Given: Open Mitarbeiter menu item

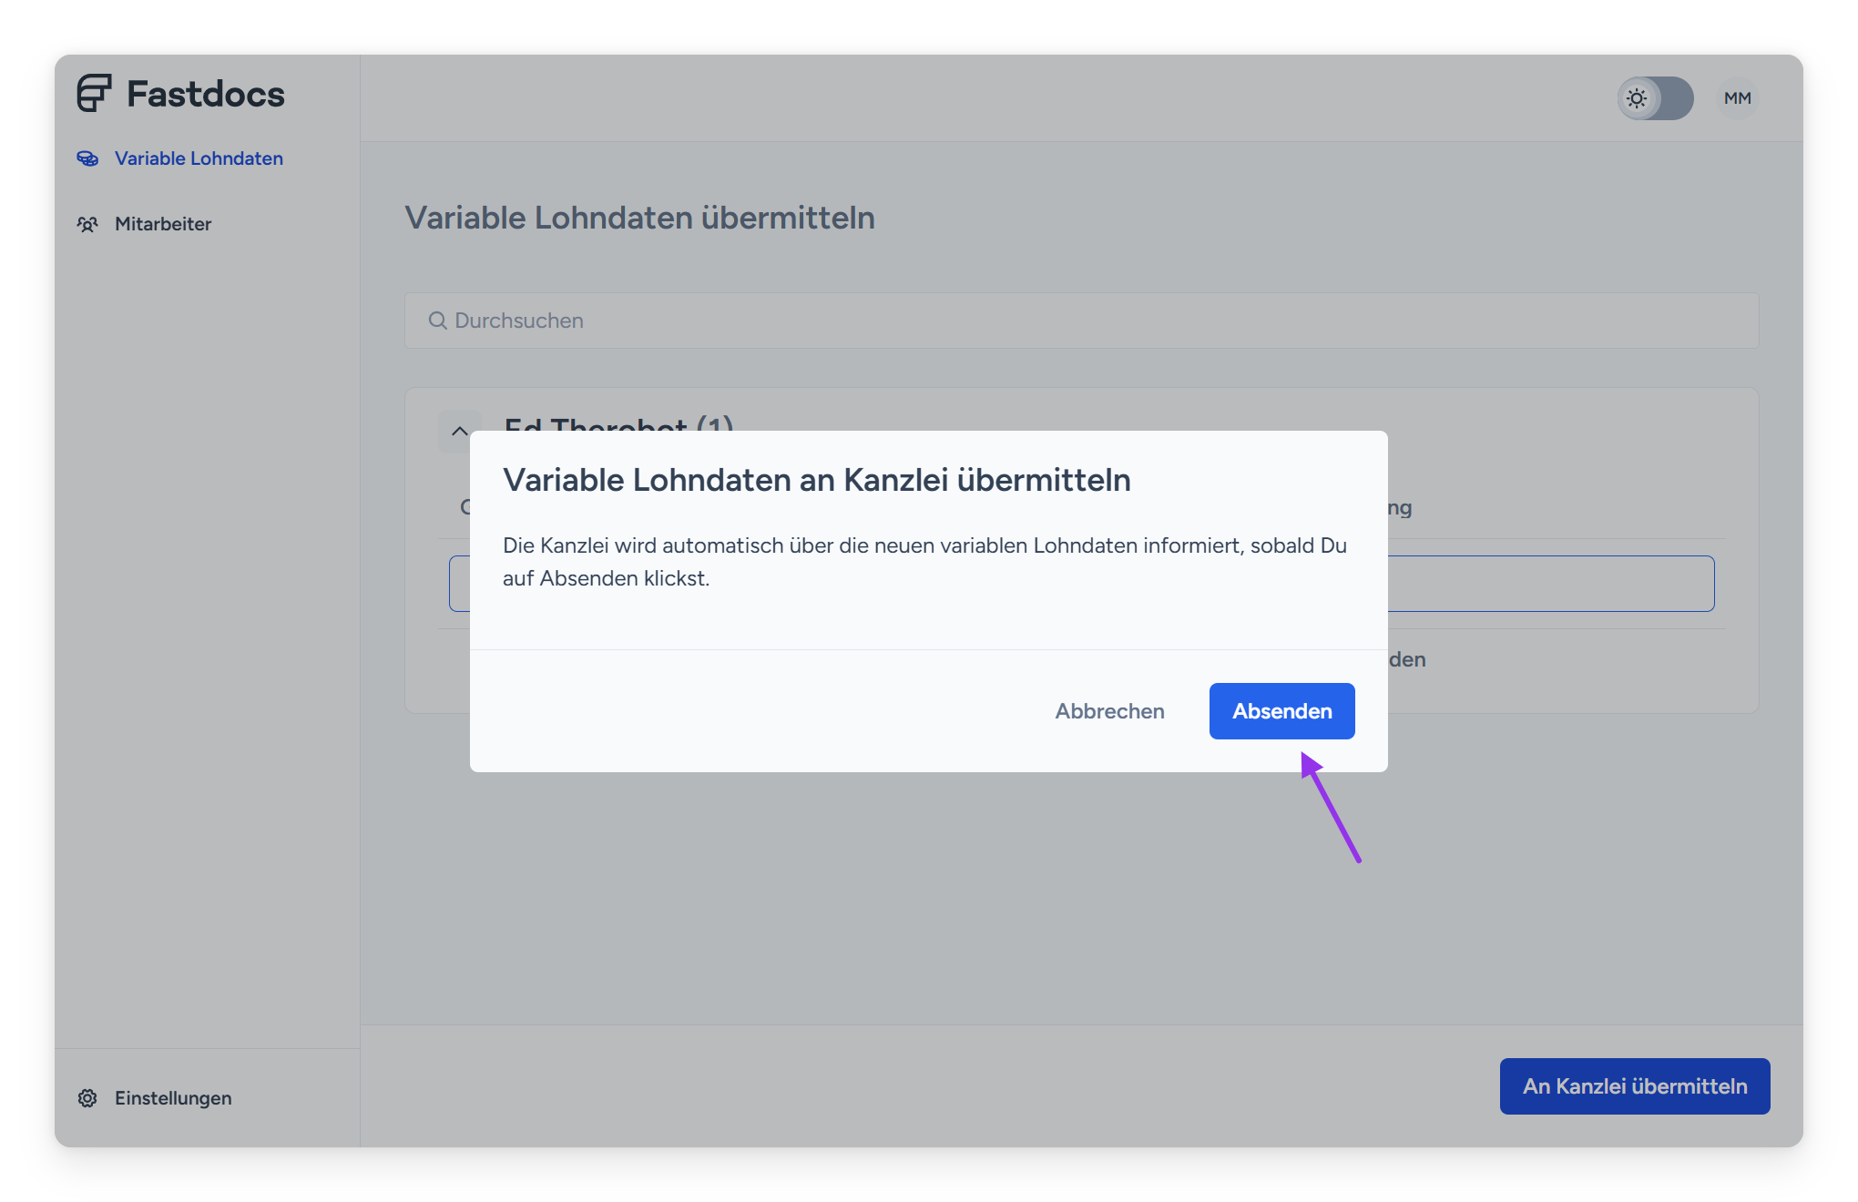Looking at the screenshot, I should pyautogui.click(x=163, y=224).
